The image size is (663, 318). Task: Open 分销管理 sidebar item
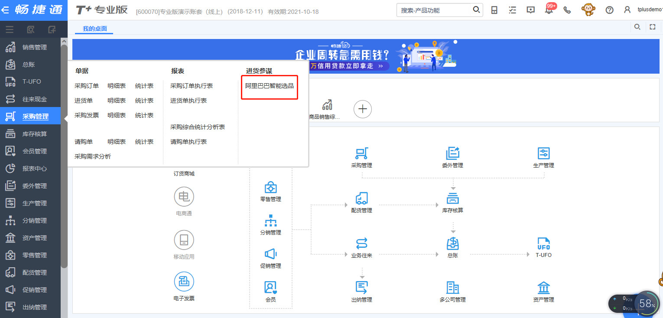(30, 221)
